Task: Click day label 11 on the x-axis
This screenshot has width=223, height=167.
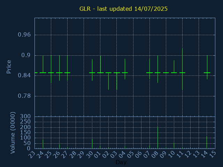Action: tap(179, 154)
